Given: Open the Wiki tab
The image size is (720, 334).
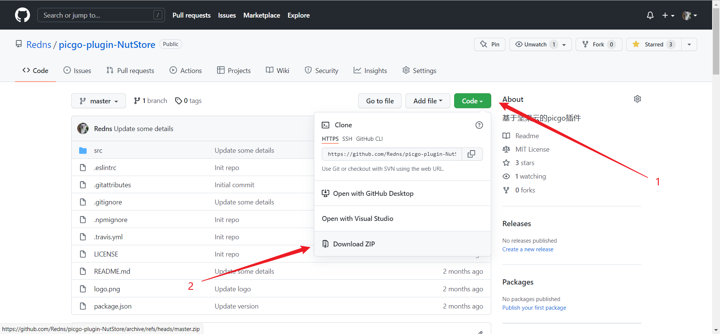Looking at the screenshot, I should [x=277, y=70].
